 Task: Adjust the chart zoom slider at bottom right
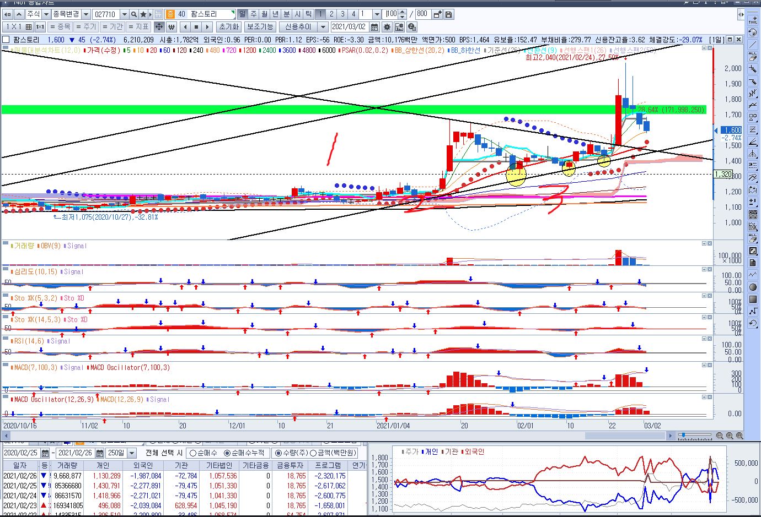coord(684,436)
